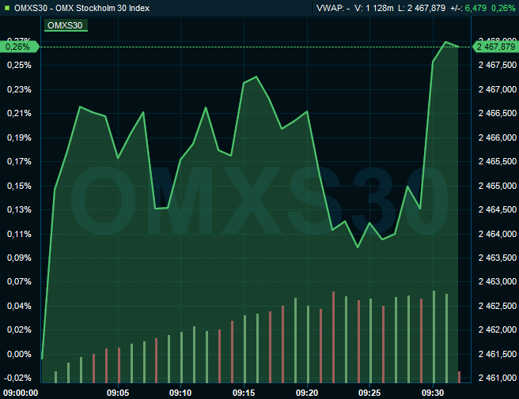Click the header percent change 0,26%
This screenshot has width=519, height=399.
[x=503, y=8]
